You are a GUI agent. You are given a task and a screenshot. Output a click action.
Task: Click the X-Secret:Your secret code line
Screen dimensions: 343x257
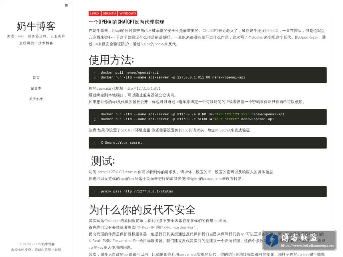121,143
